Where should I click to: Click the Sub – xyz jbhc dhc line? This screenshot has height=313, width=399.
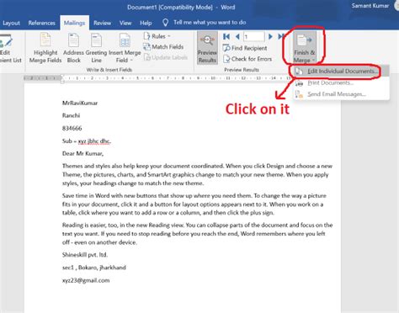[x=87, y=141]
